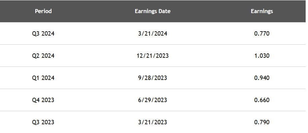Click the 9/28/2023 earnings date
308x133 pixels.
153,78
